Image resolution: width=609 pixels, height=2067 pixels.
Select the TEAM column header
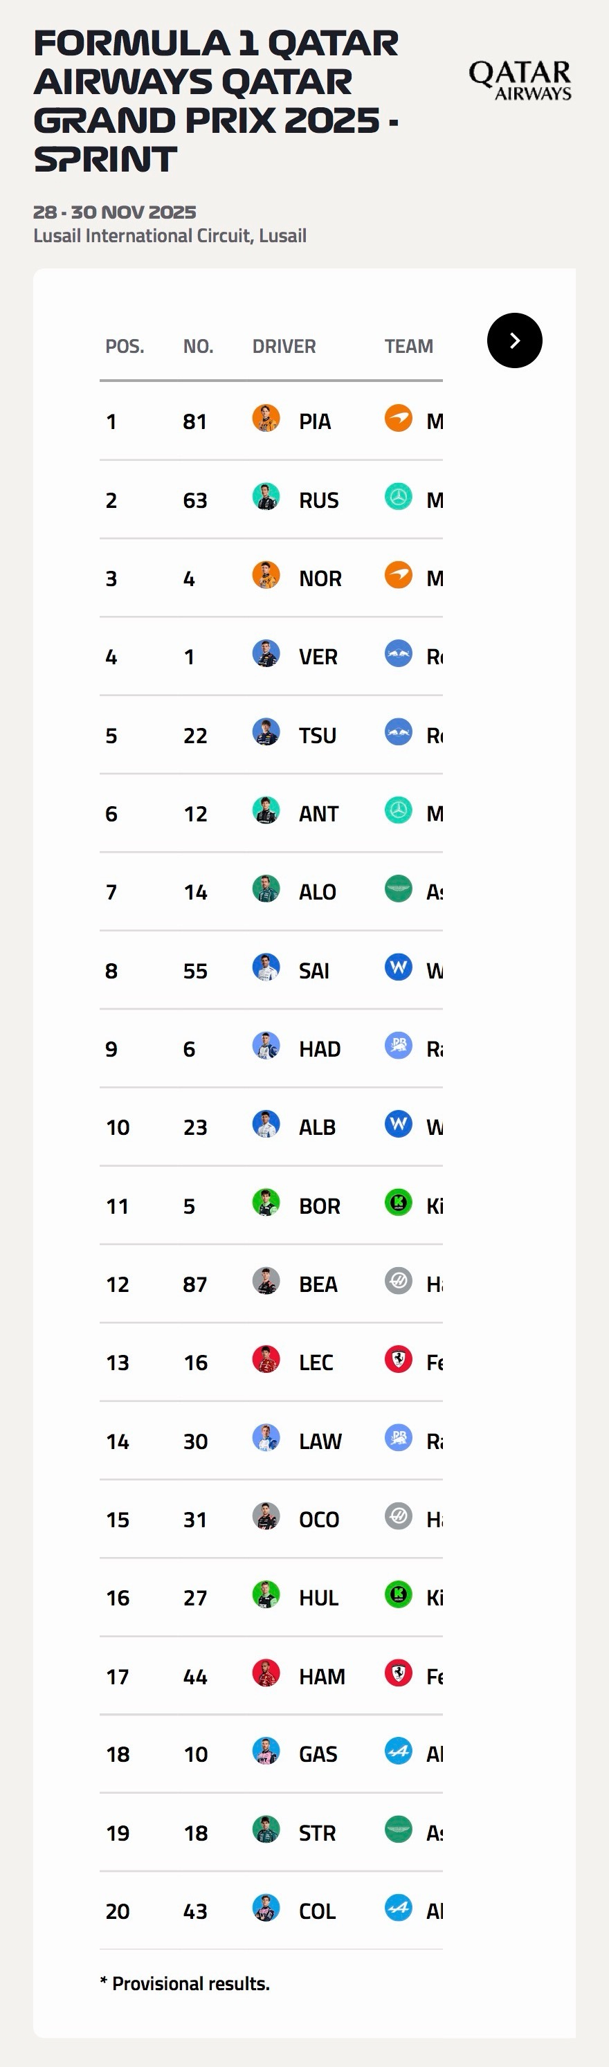[408, 347]
